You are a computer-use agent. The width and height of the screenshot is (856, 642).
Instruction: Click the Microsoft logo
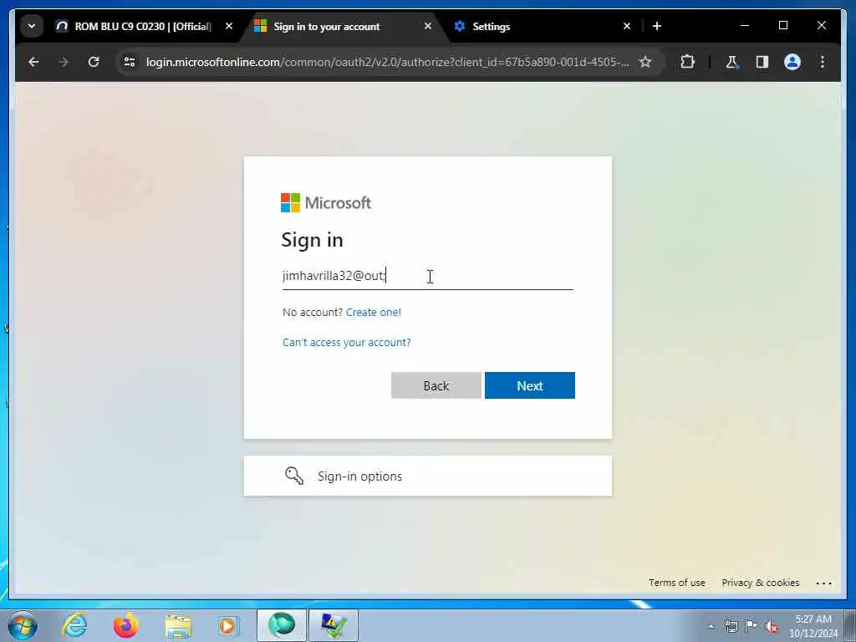326,203
